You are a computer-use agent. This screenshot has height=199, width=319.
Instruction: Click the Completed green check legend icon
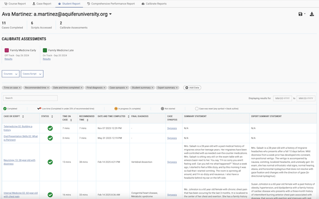5,109
